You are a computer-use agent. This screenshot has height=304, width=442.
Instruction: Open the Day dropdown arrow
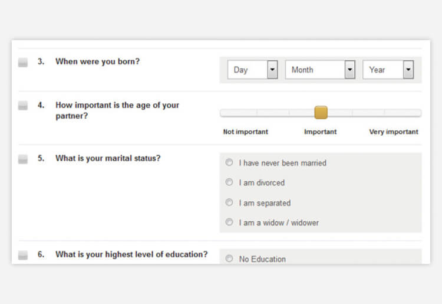coord(272,70)
